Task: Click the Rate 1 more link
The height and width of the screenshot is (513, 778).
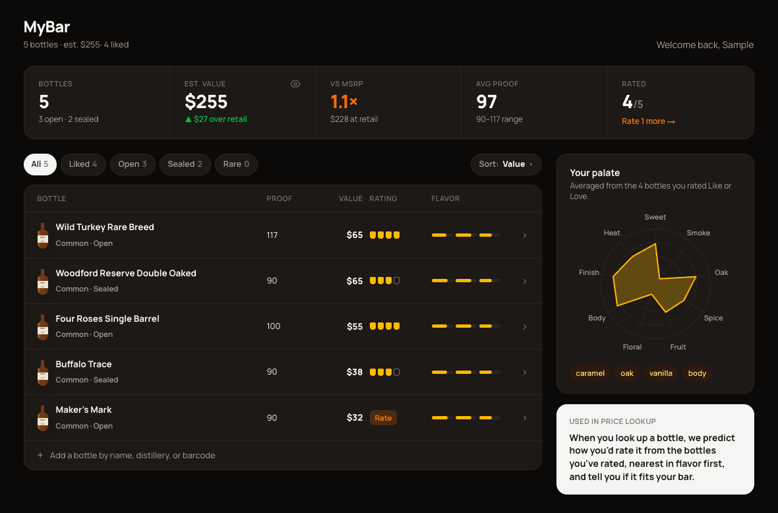Action: pyautogui.click(x=648, y=121)
